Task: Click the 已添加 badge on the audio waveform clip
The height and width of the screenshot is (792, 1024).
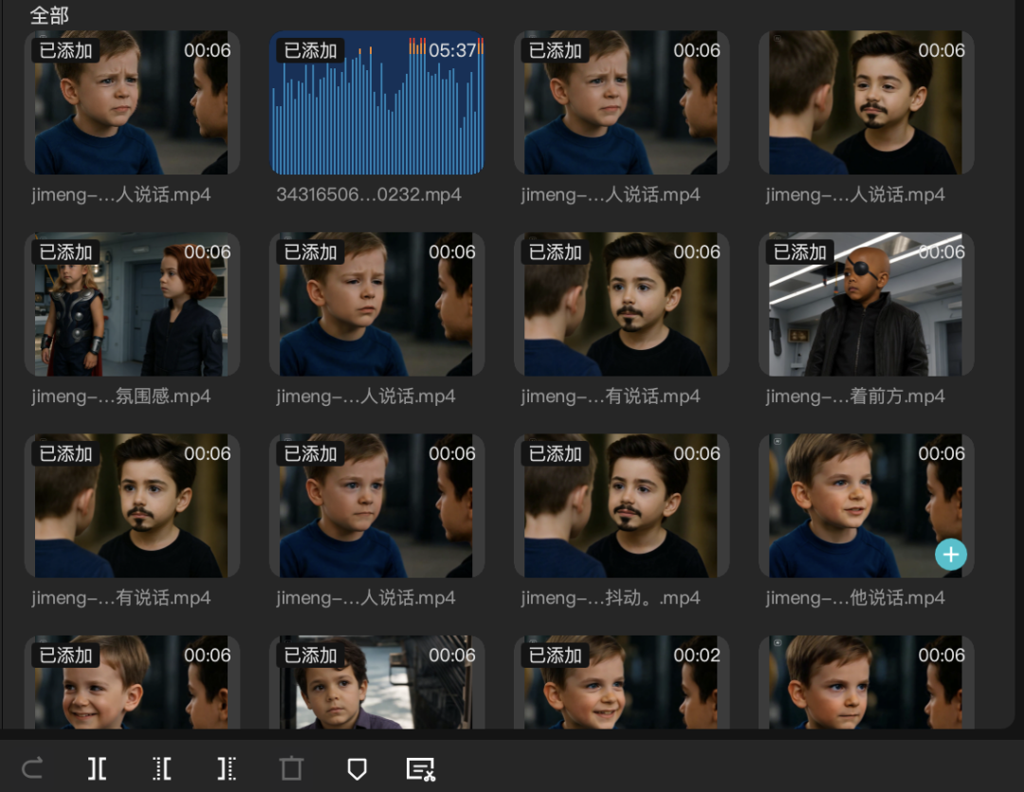Action: (x=310, y=50)
